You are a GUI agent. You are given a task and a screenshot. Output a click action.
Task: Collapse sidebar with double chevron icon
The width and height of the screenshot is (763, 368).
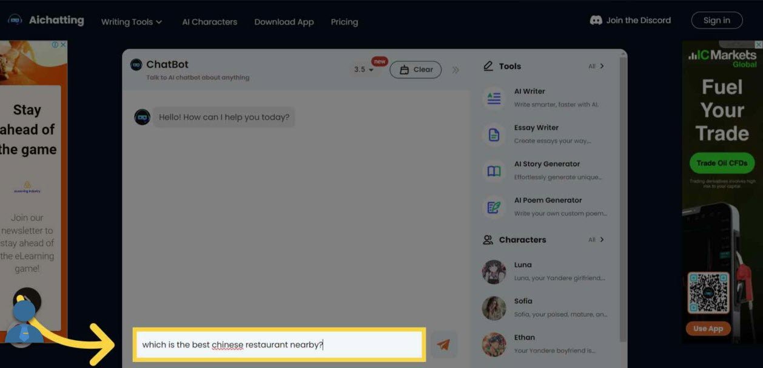[455, 70]
